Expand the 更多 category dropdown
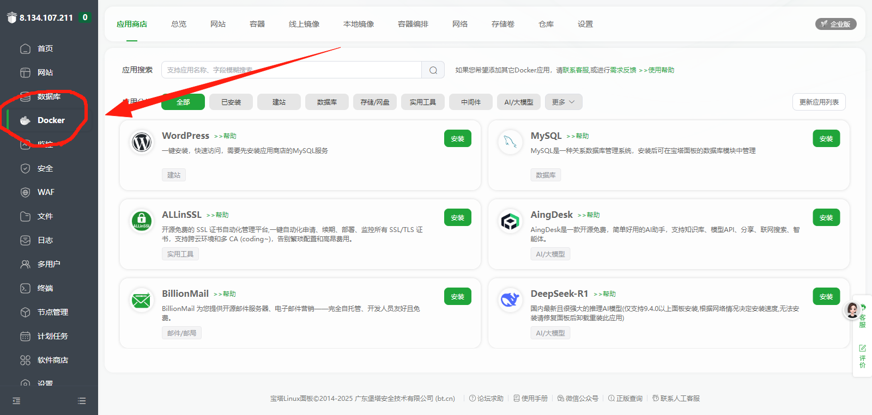The height and width of the screenshot is (415, 872). [564, 102]
